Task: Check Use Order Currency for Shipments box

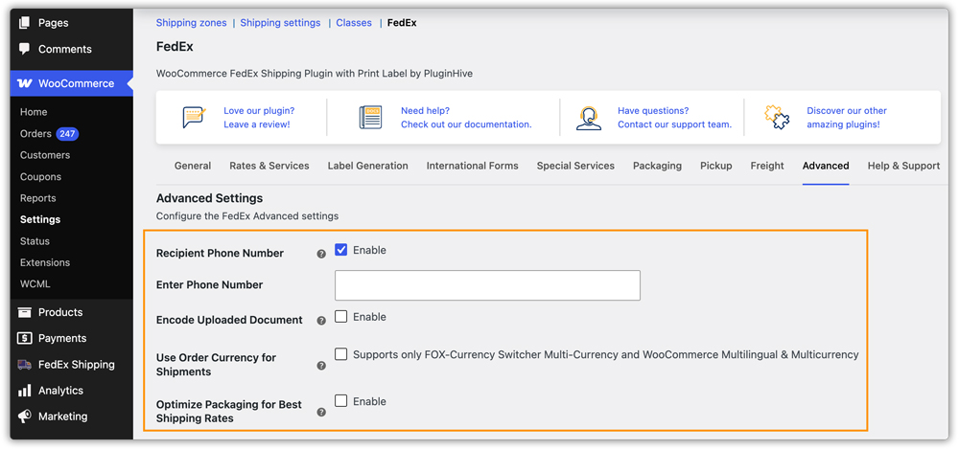Action: coord(340,354)
